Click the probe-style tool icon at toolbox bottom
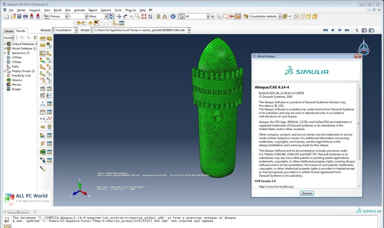The image size is (384, 228). tap(42, 169)
